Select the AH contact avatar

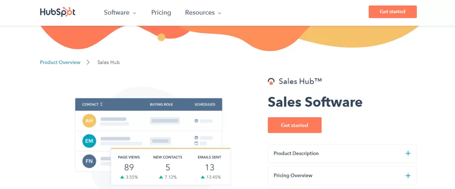click(89, 120)
